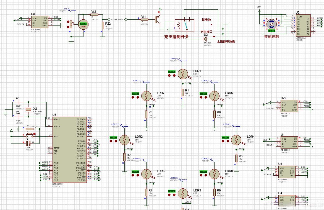Select the LDR3 photoresistor at the bottom
The height and width of the screenshot is (210, 324).
pyautogui.click(x=183, y=194)
